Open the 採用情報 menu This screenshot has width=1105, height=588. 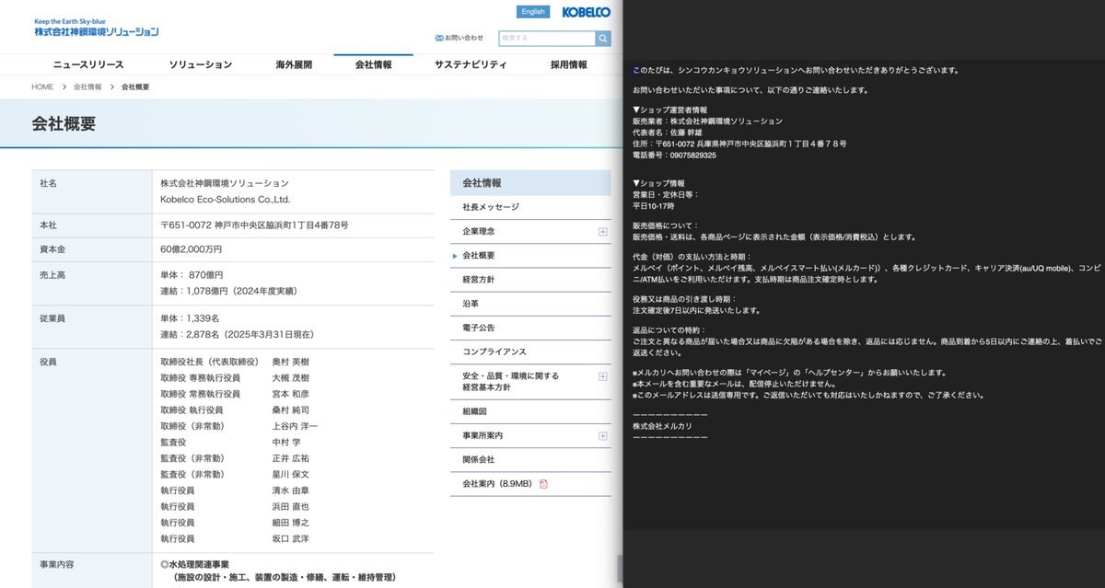568,64
